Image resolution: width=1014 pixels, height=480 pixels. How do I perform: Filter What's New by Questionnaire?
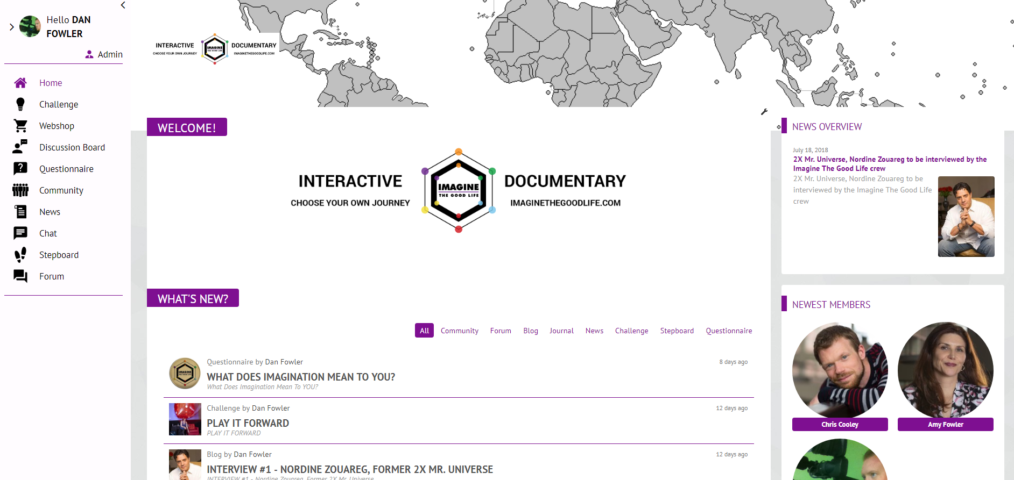(729, 331)
